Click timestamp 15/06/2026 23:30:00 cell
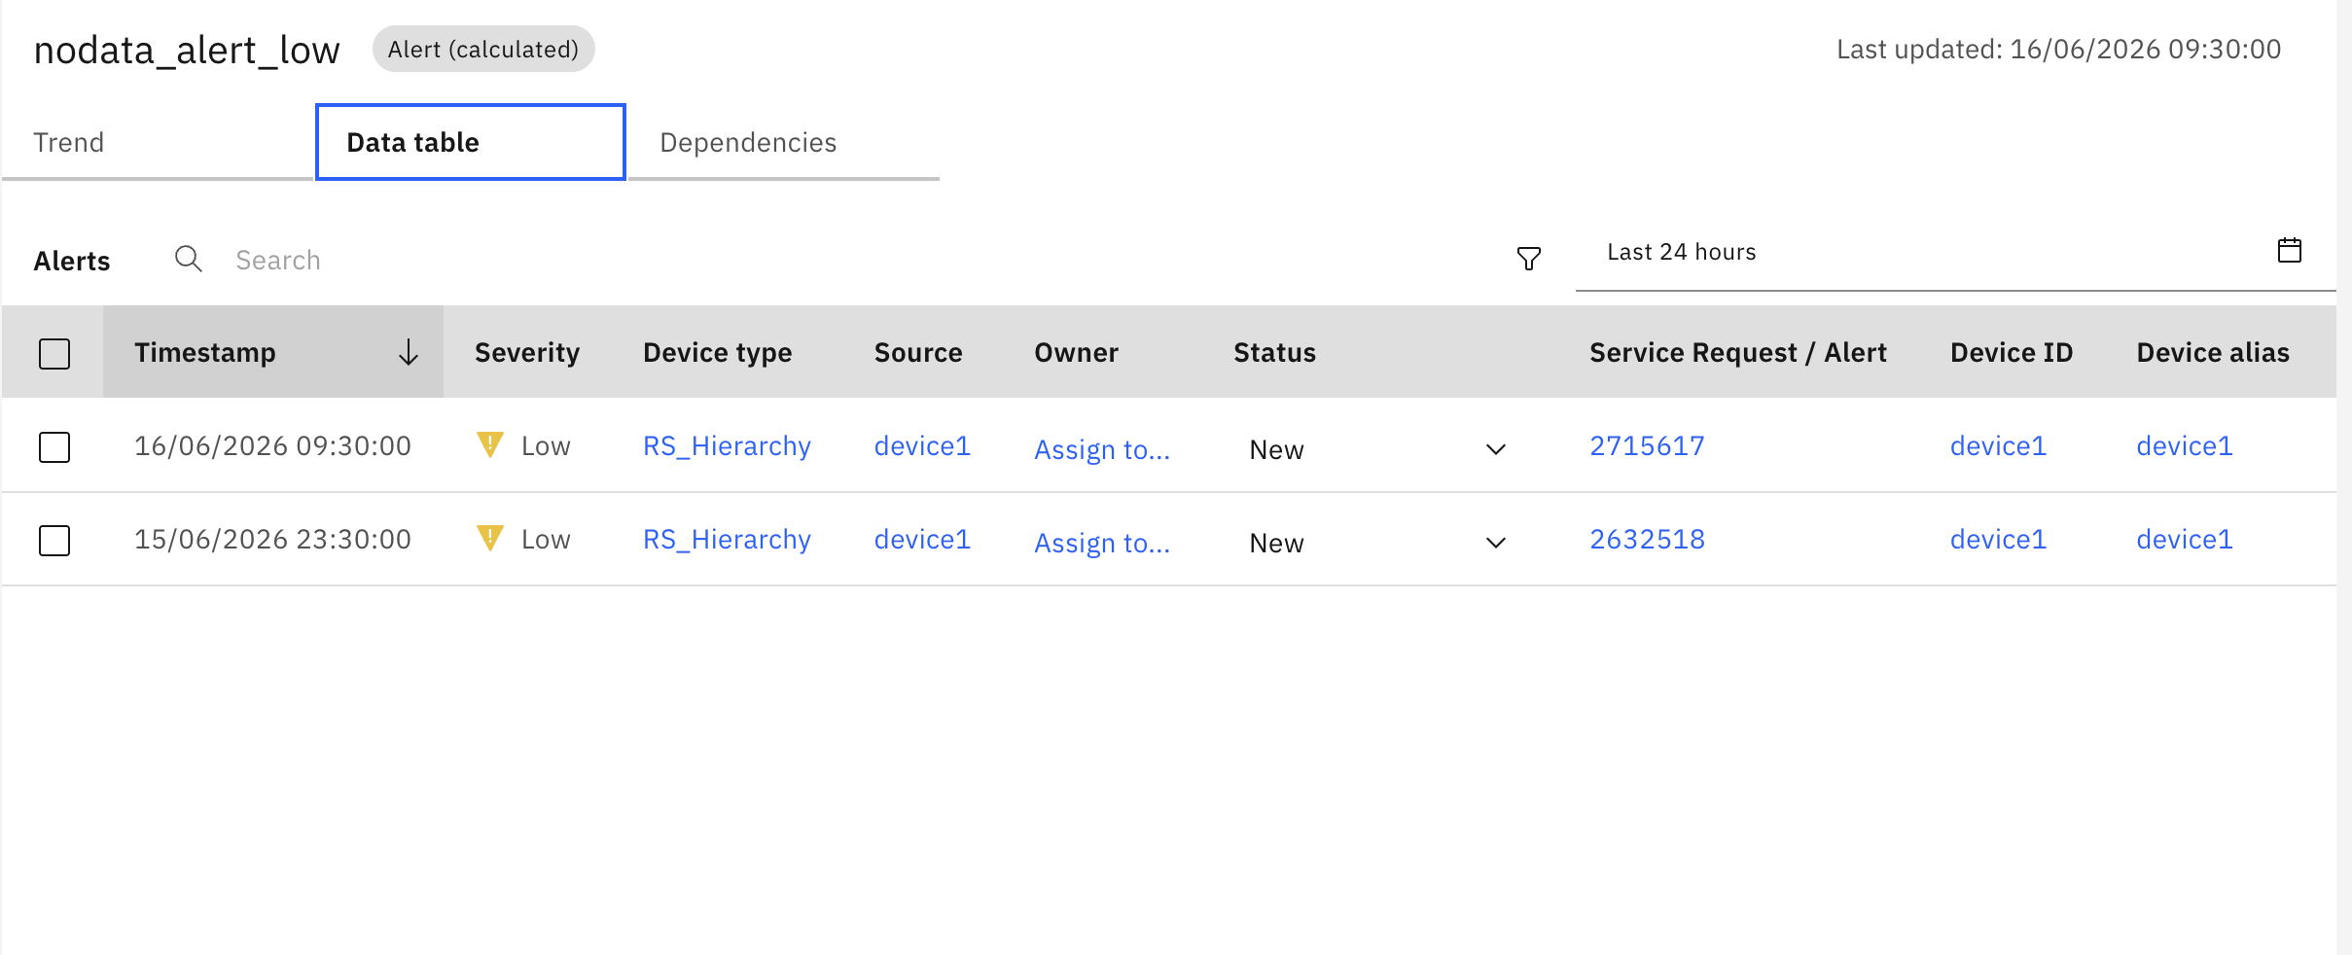This screenshot has height=955, width=2352. click(x=272, y=539)
